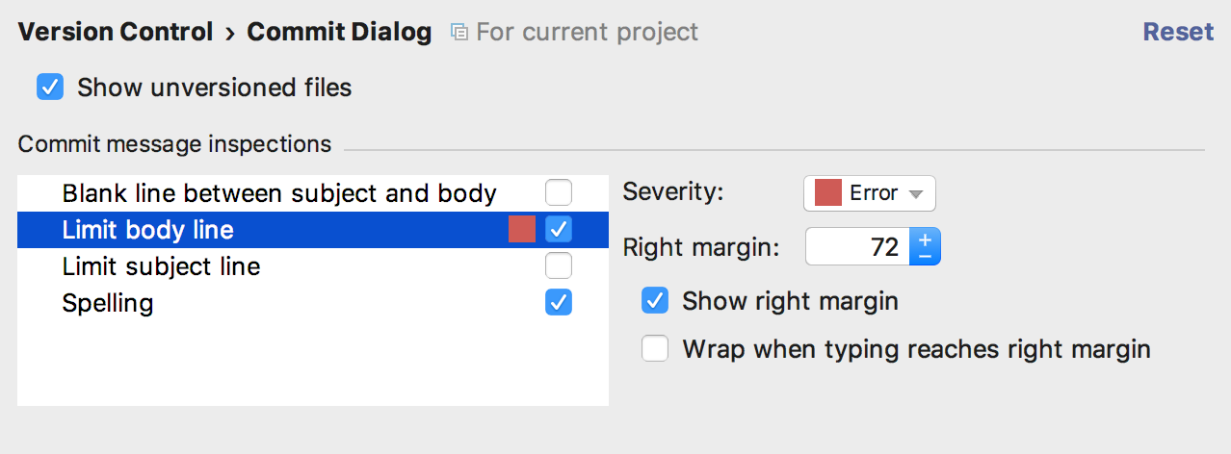
Task: Decrease right margin with the minus stepper
Action: coord(925,256)
